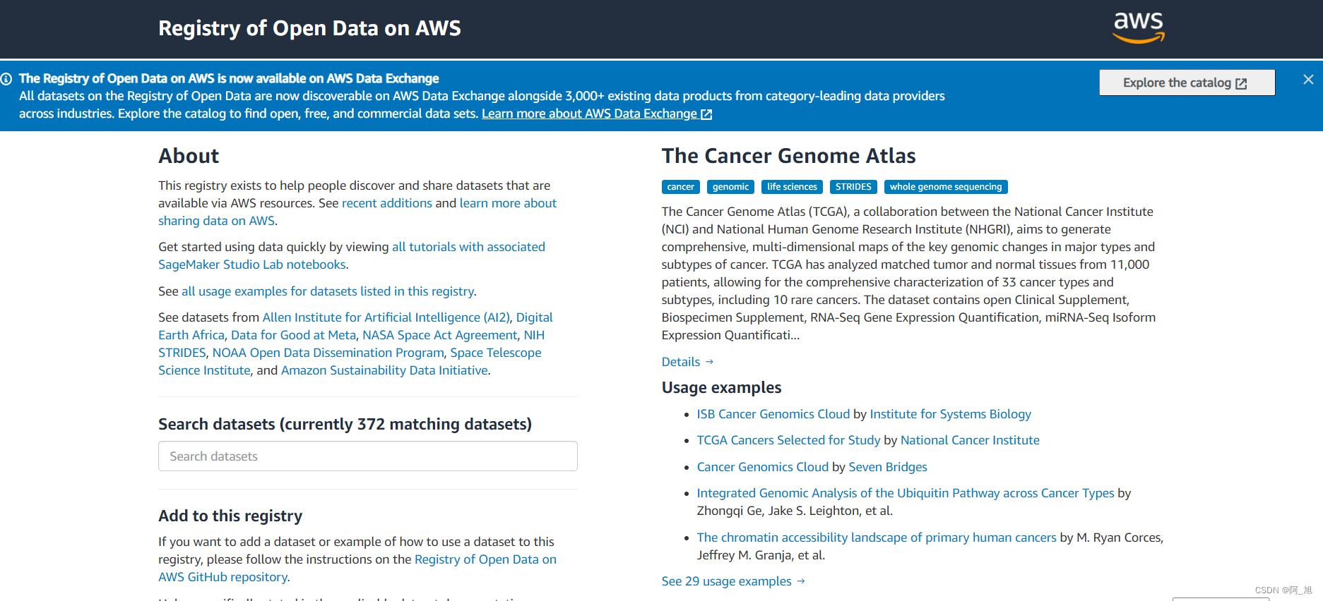Click the genomic tag
The image size is (1323, 601).
(730, 187)
